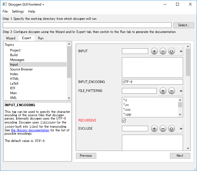Focus the INPUT_ENCODING UTF-8 field

pyautogui.click(x=152, y=82)
